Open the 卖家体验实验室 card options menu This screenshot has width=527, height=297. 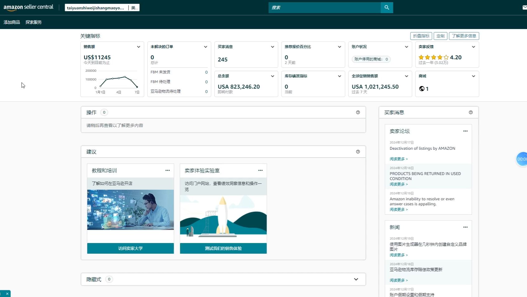[260, 170]
